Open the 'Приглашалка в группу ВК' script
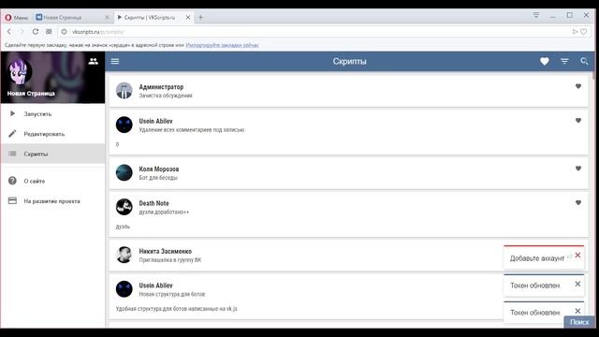The image size is (599, 337). 170,260
